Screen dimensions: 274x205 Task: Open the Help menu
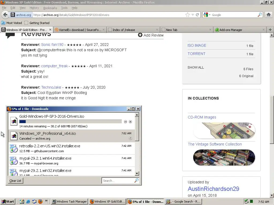[74, 8]
